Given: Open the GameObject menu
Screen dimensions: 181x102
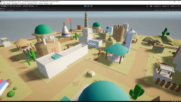Looking at the screenshot, I should tap(15, 4).
